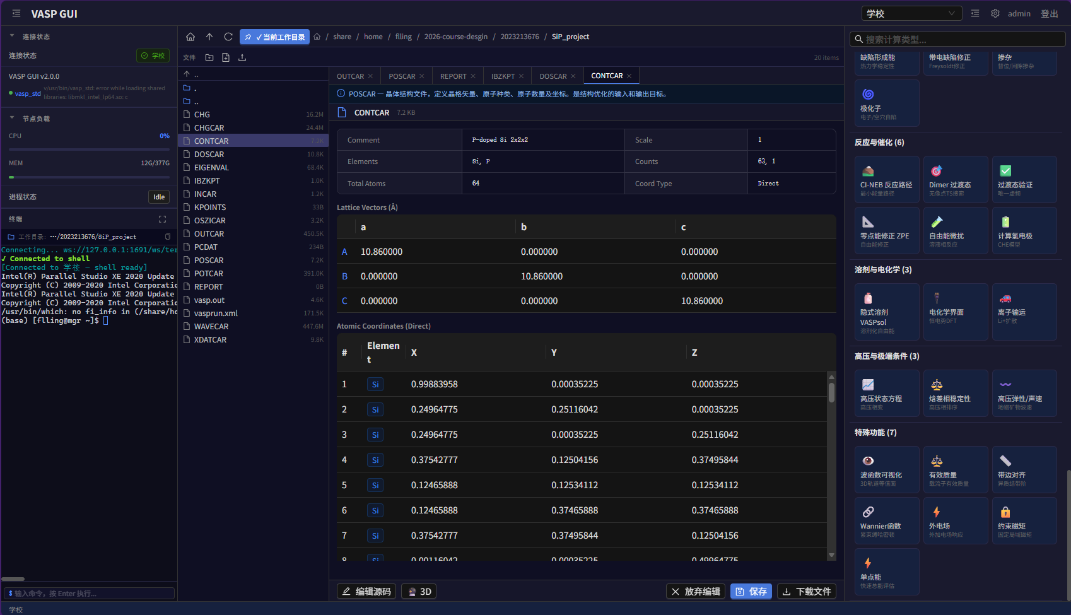Choose the 外电场 calculation card

coord(956,521)
